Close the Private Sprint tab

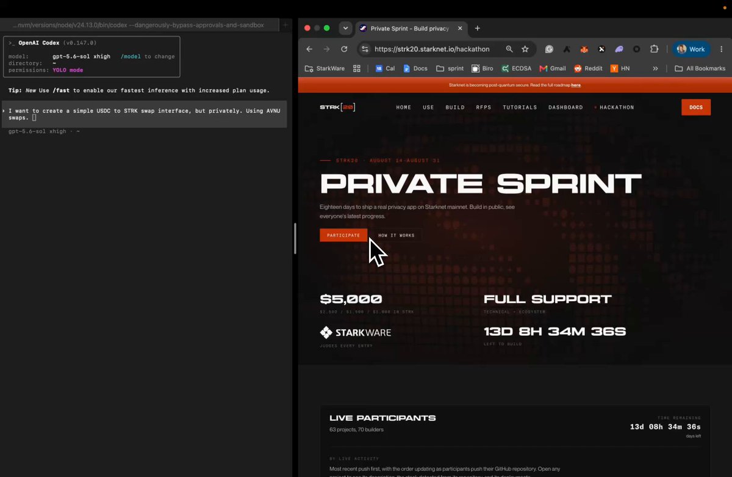tap(459, 29)
